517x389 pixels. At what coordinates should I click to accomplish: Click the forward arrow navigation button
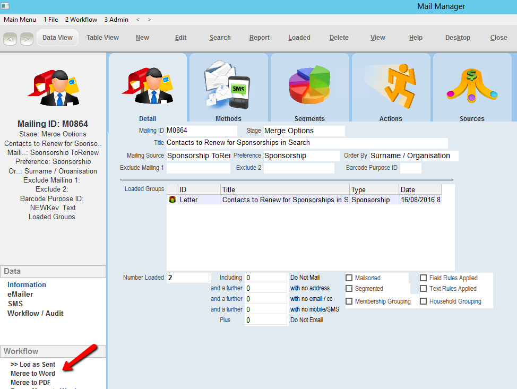click(x=27, y=38)
